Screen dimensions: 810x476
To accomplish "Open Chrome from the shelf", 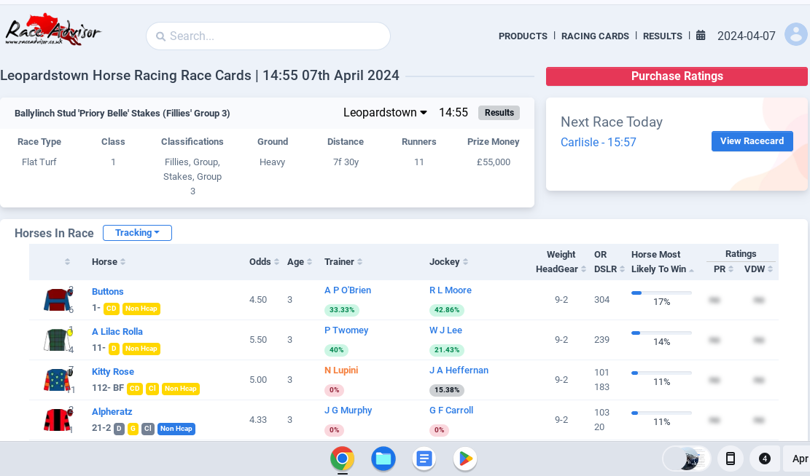I will (342, 459).
